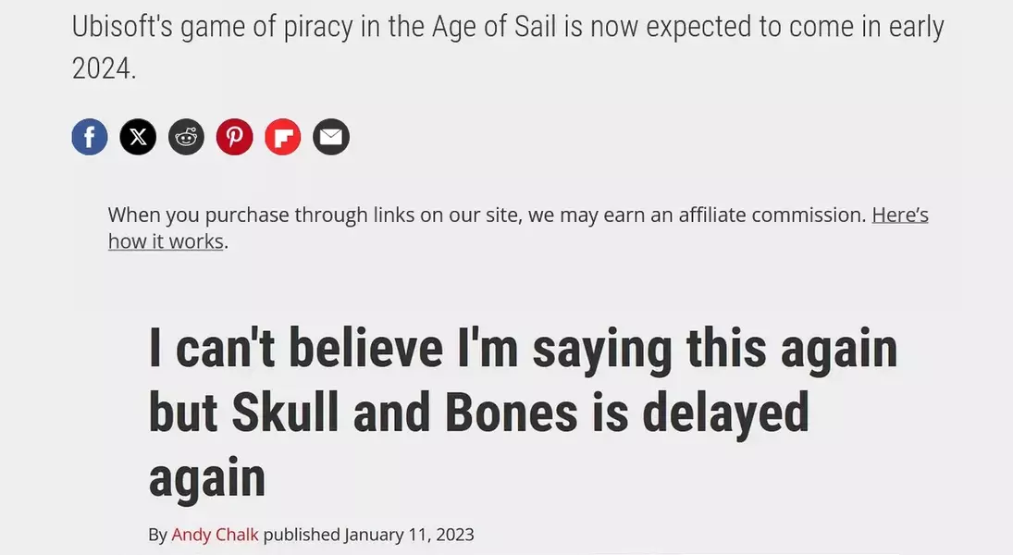Click the last headline line "again"
This screenshot has width=1013, height=555.
pyautogui.click(x=206, y=478)
